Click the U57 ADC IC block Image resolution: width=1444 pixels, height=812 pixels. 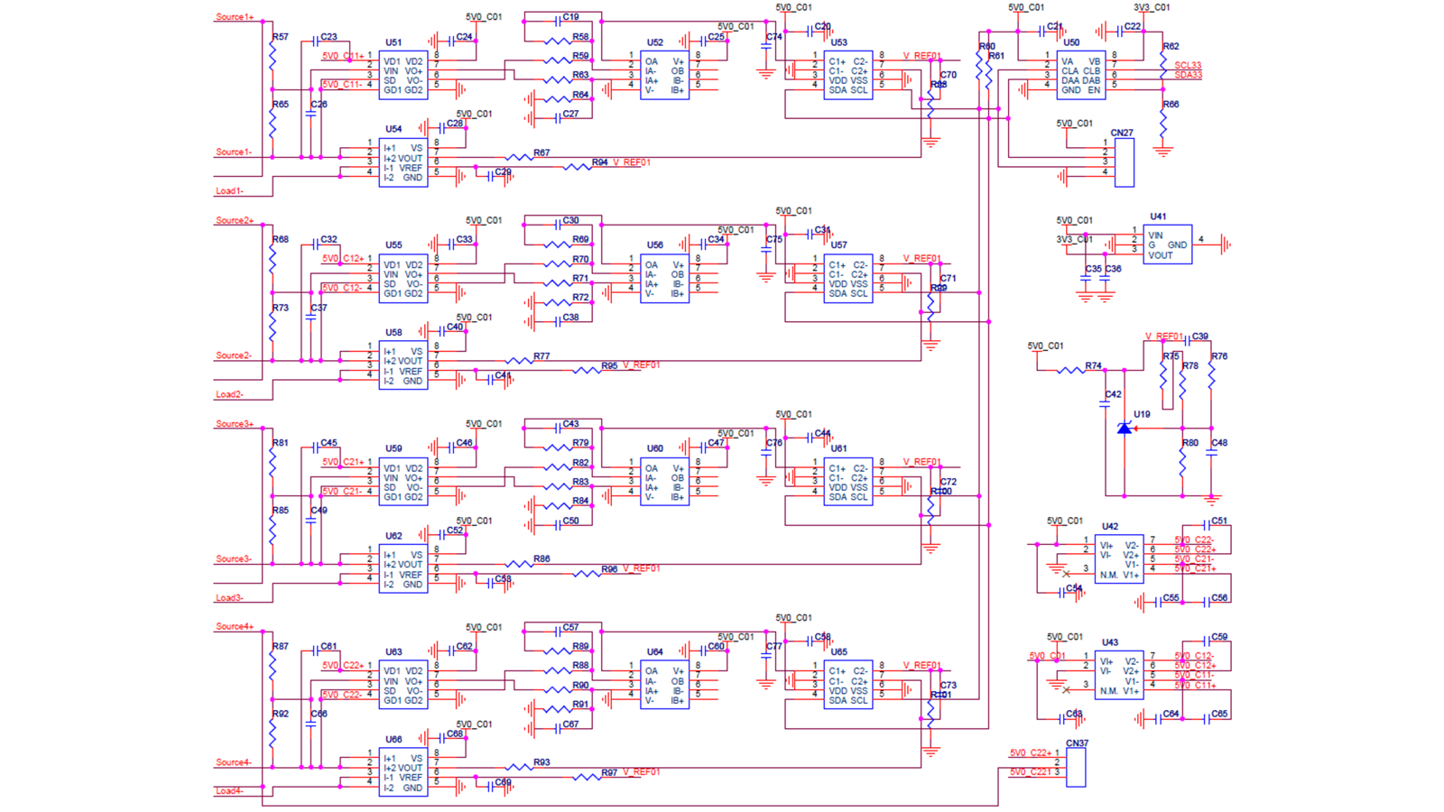847,279
